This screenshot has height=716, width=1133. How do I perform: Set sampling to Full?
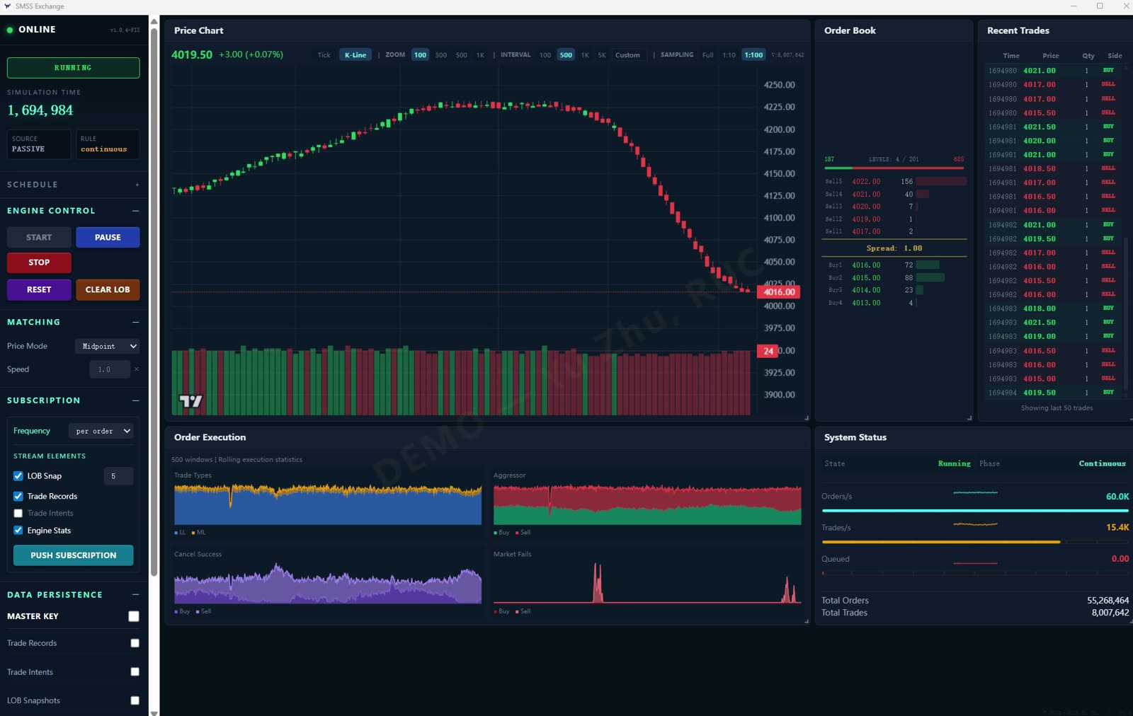(x=707, y=55)
